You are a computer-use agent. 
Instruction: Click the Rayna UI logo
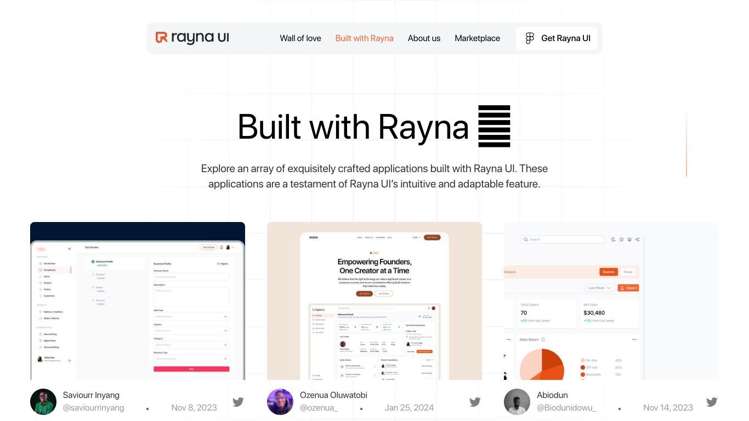[192, 38]
